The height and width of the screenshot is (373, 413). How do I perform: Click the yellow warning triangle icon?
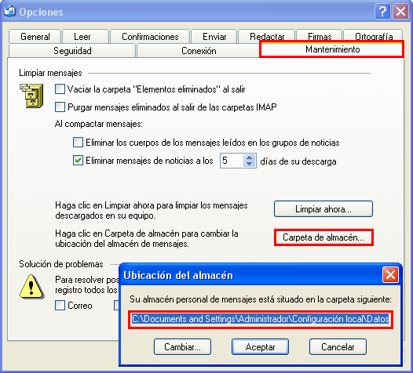[31, 287]
